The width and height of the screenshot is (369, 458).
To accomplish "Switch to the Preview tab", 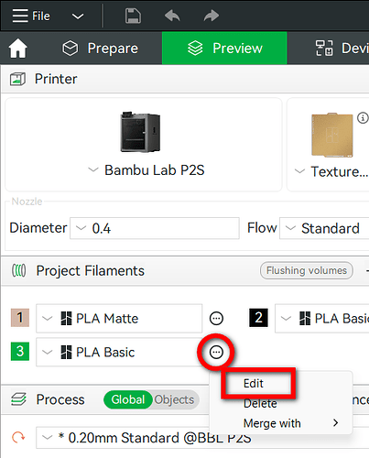I will click(224, 49).
